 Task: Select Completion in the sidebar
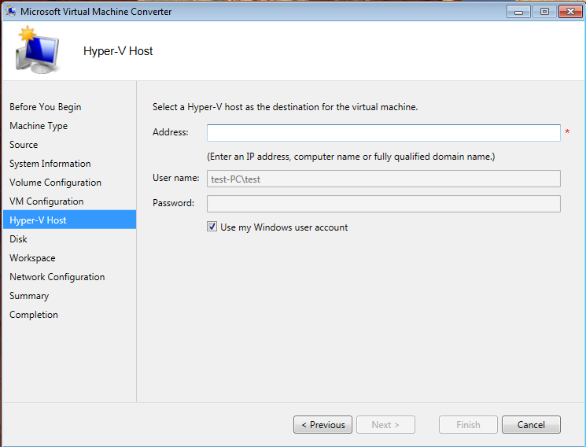coord(34,315)
